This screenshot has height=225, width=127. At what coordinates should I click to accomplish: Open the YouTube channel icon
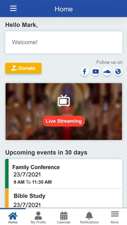(96, 71)
